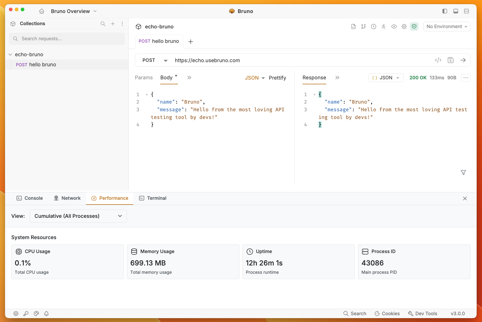Click the Prettify link
Screen dimensions: 482x322
tap(277, 78)
